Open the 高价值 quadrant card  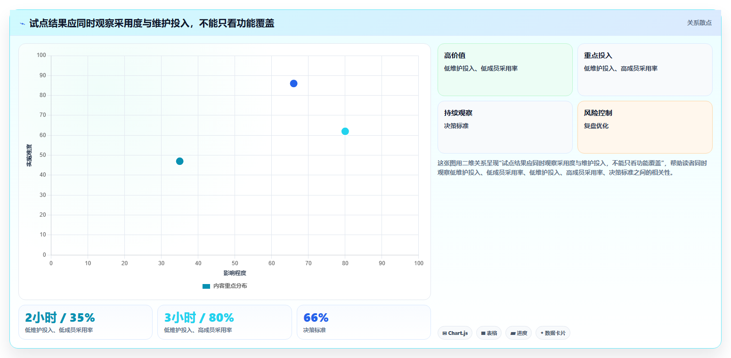(x=505, y=70)
